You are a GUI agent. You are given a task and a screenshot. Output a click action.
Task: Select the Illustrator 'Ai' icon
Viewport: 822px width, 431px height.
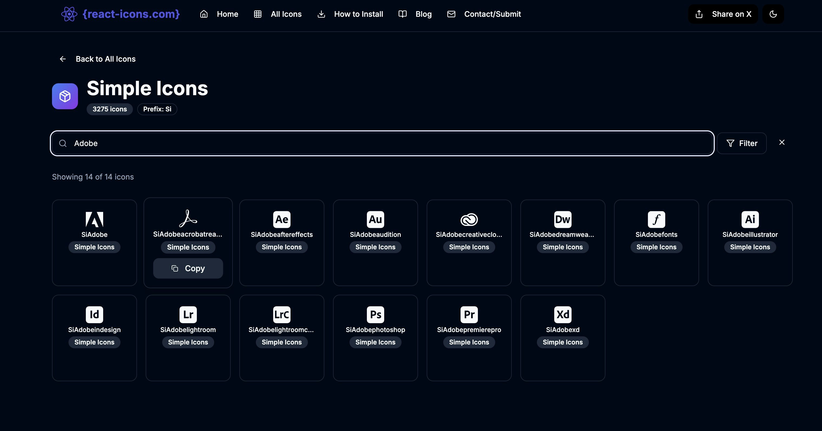click(x=750, y=219)
